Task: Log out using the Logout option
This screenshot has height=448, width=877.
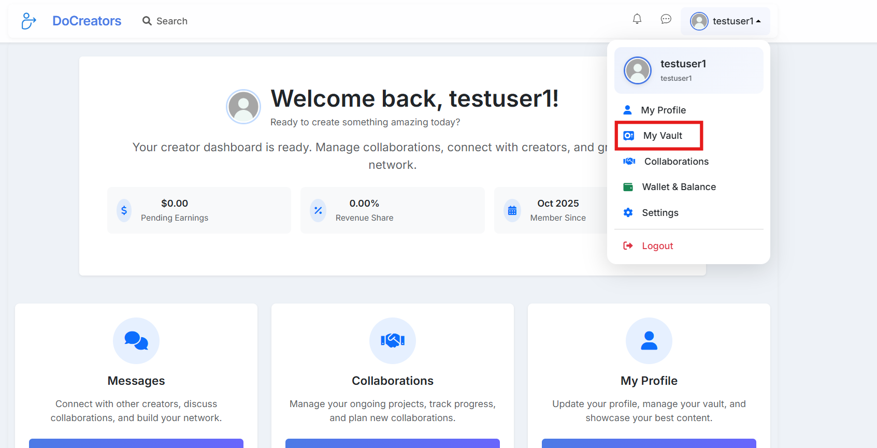Action: pyautogui.click(x=657, y=246)
